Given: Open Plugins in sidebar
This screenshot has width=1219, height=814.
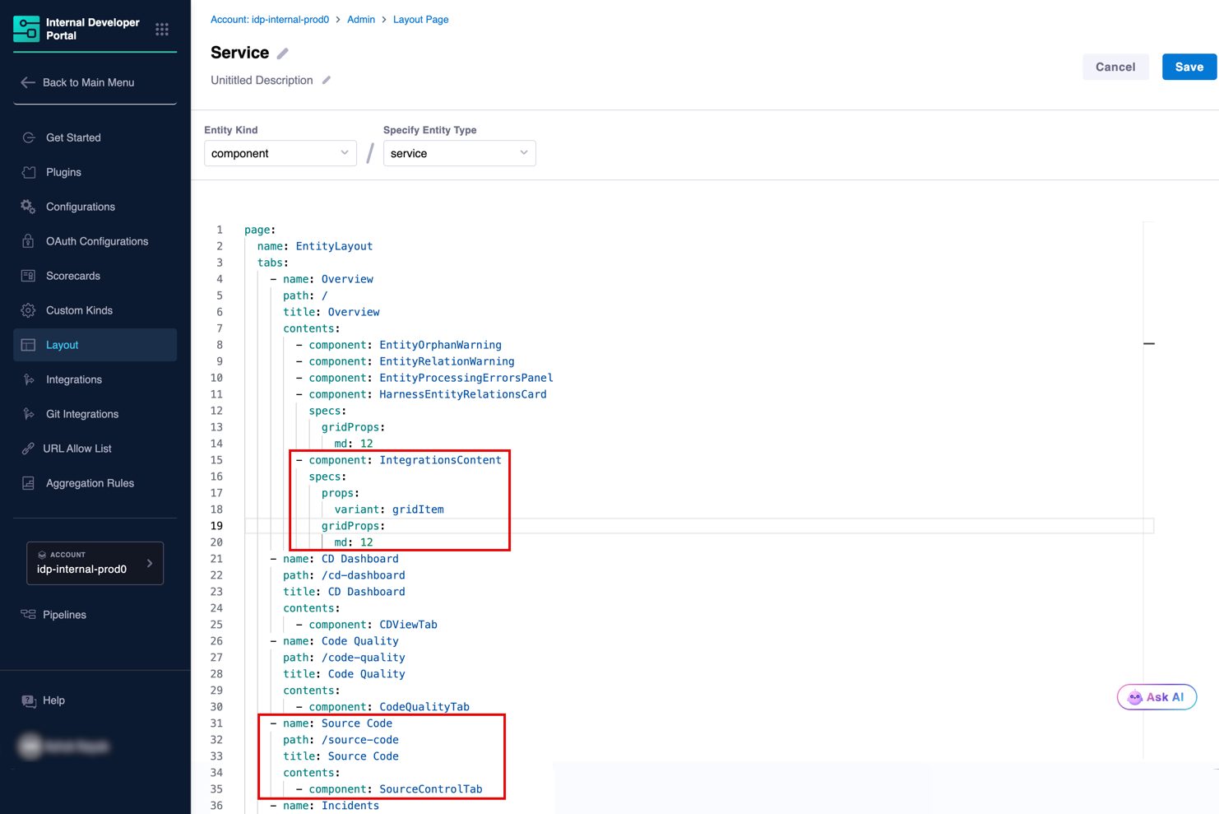Looking at the screenshot, I should point(95,172).
